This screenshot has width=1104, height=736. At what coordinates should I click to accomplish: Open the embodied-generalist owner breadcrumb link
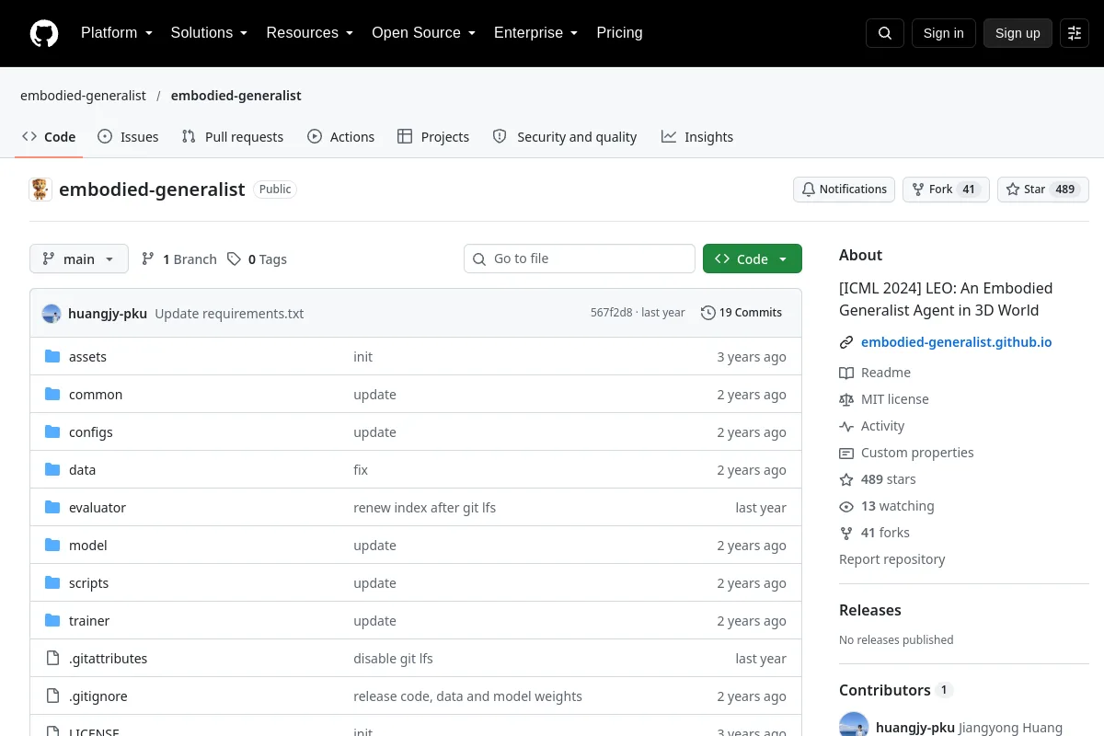coord(83,96)
